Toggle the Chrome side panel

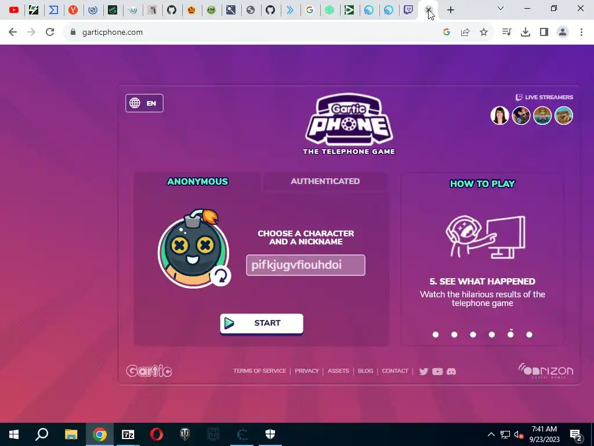coord(544,33)
